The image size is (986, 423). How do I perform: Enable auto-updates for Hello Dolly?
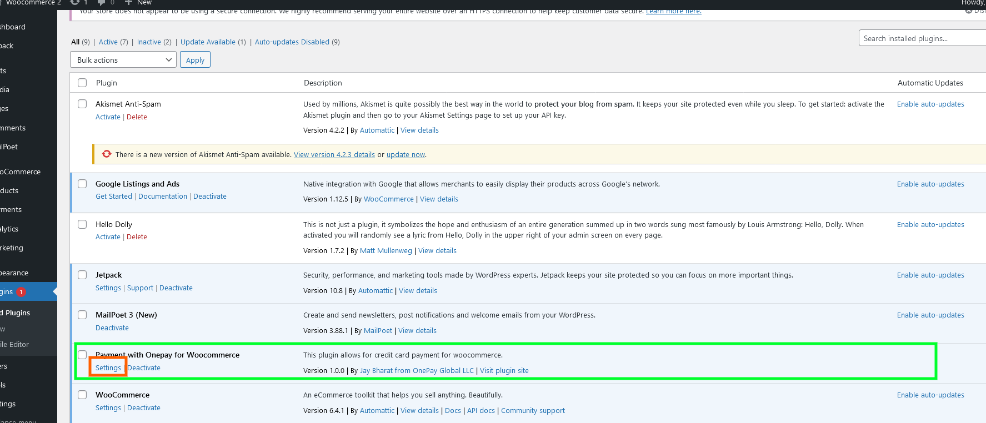click(x=930, y=225)
